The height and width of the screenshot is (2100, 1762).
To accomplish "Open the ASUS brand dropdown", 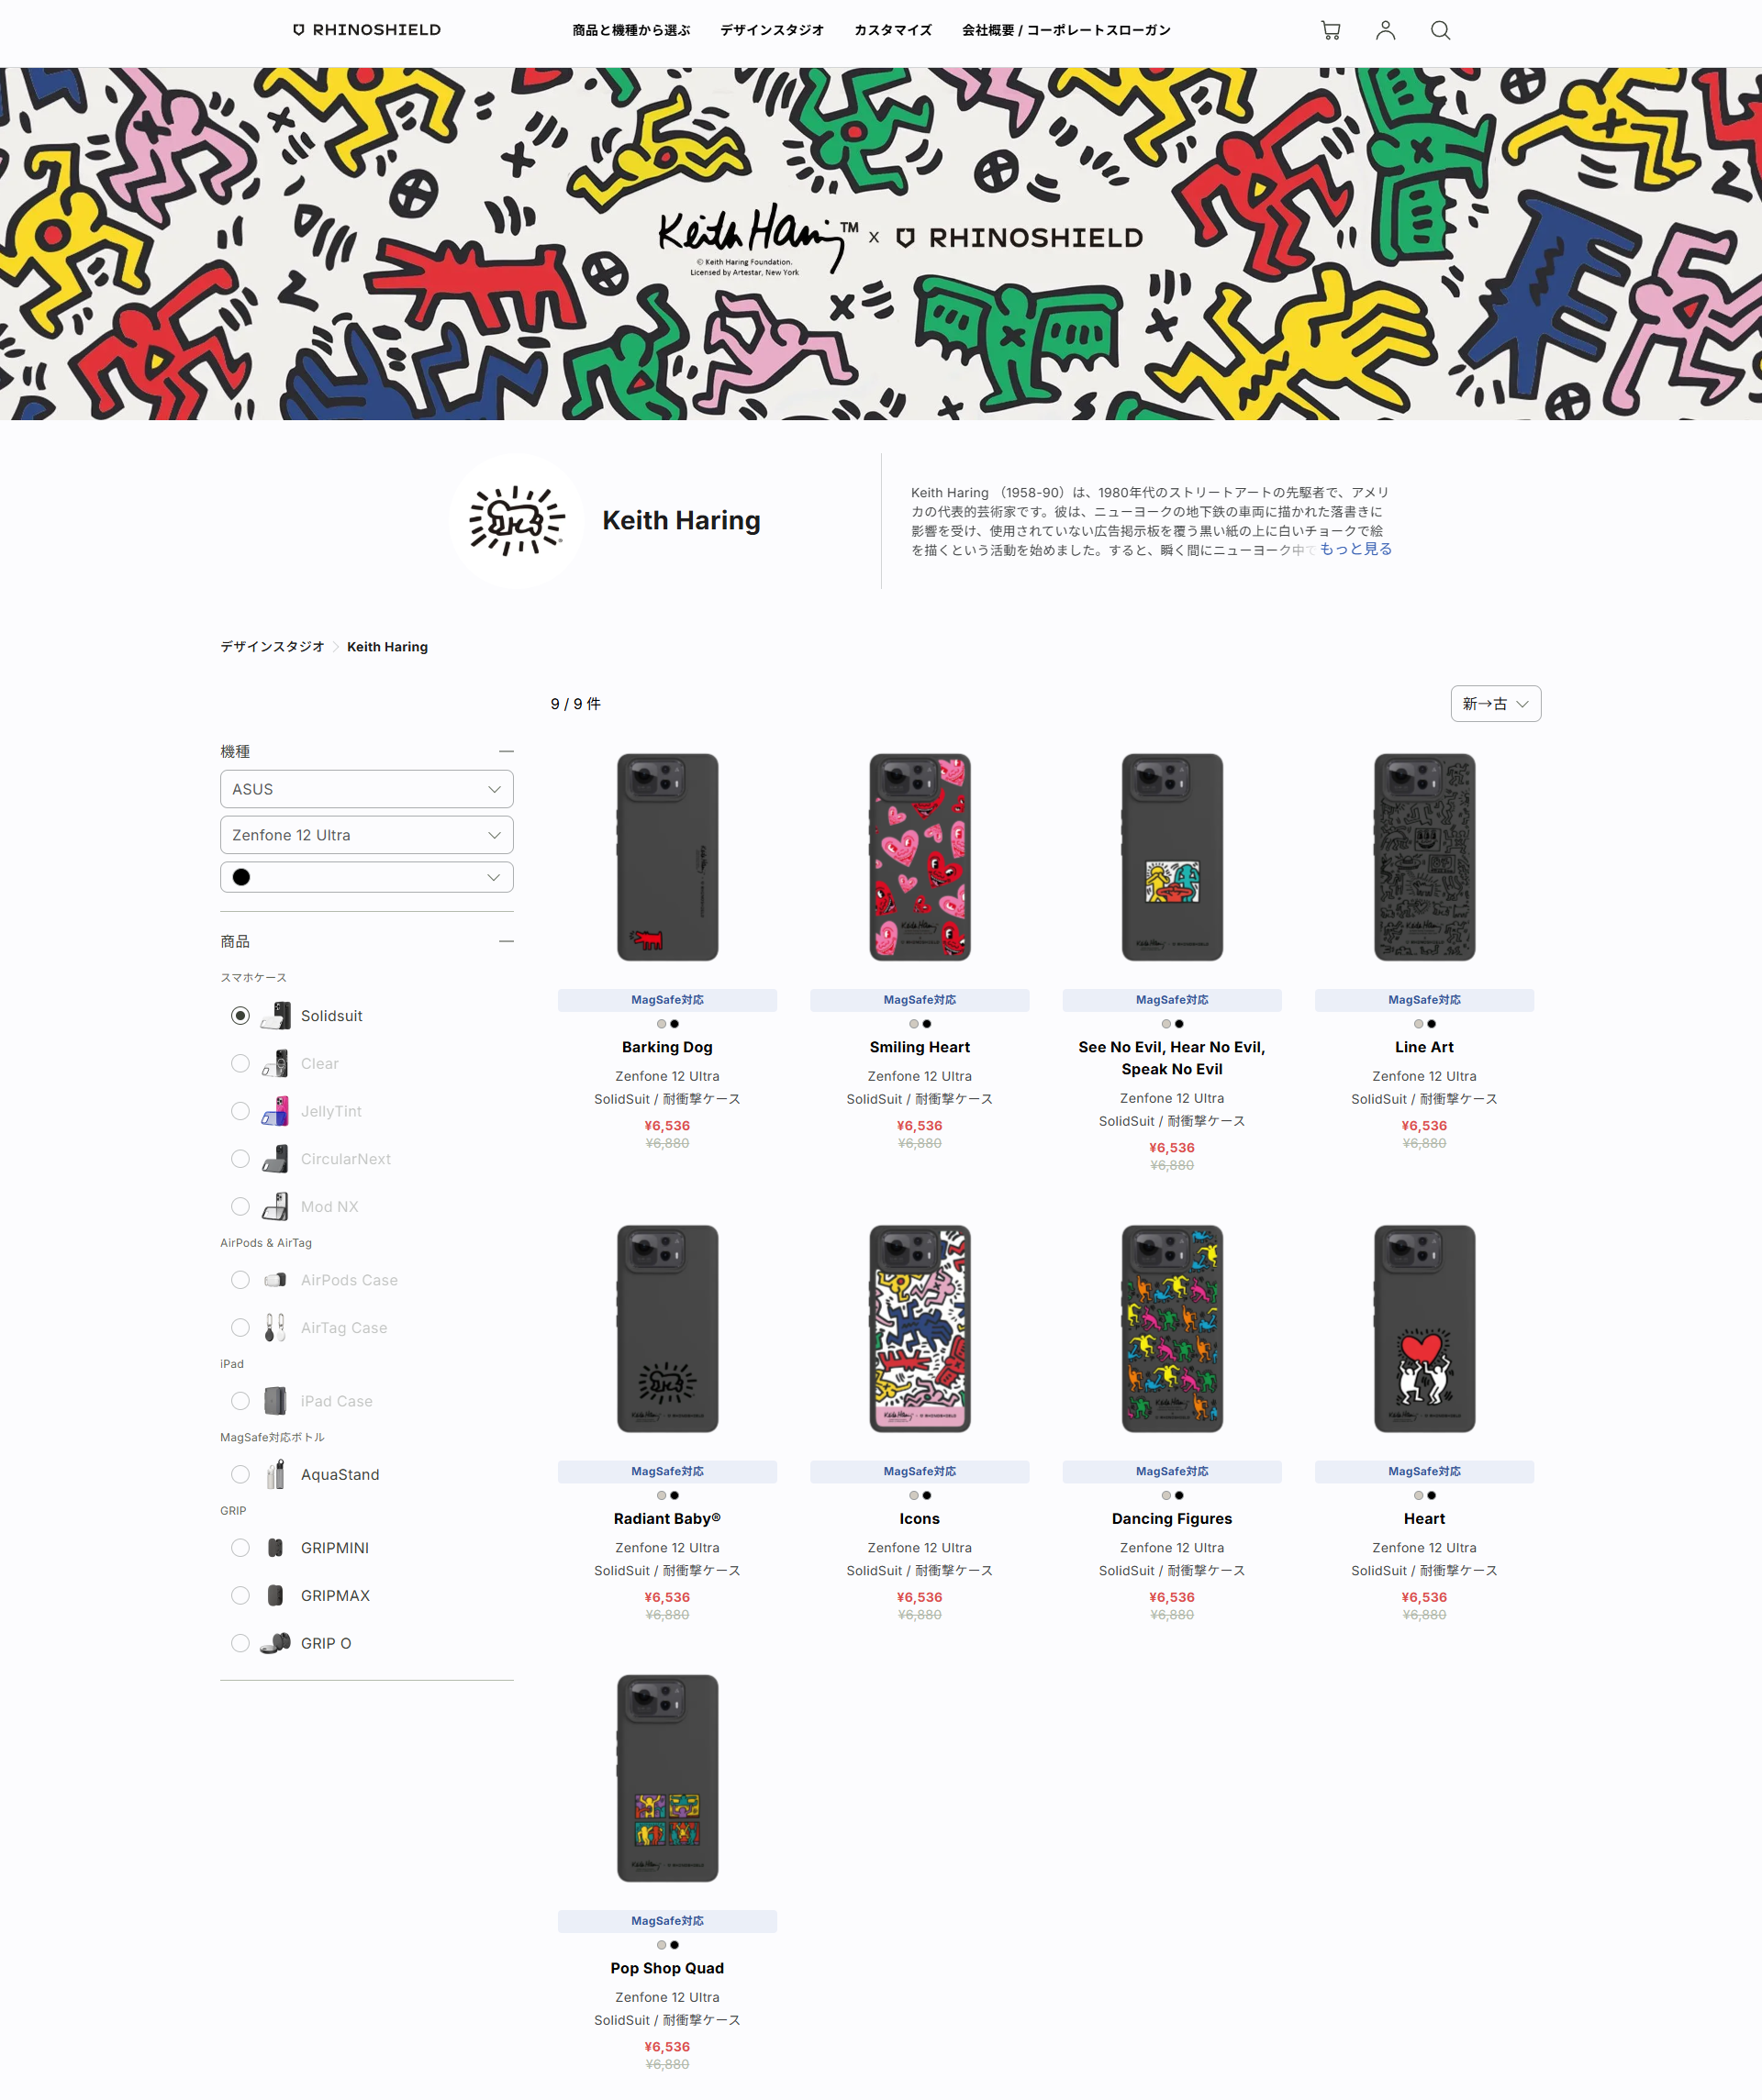I will click(x=366, y=789).
